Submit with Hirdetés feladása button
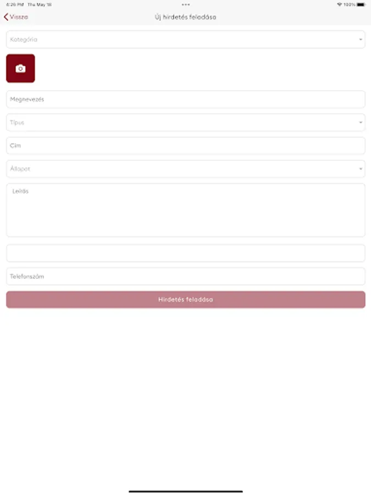The image size is (371, 495). click(186, 300)
